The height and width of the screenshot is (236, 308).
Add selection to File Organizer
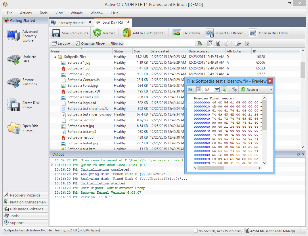[144, 33]
